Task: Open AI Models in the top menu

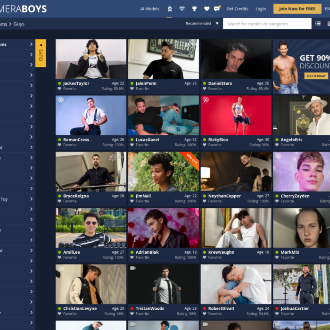Action: coord(150,9)
